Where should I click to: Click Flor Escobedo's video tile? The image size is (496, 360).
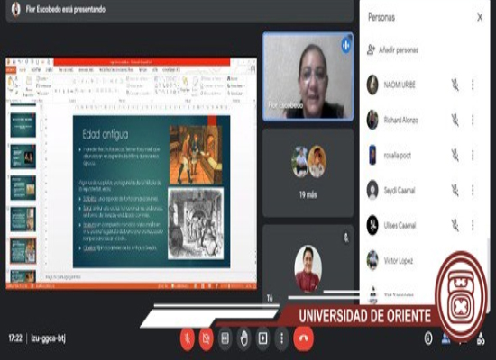308,76
